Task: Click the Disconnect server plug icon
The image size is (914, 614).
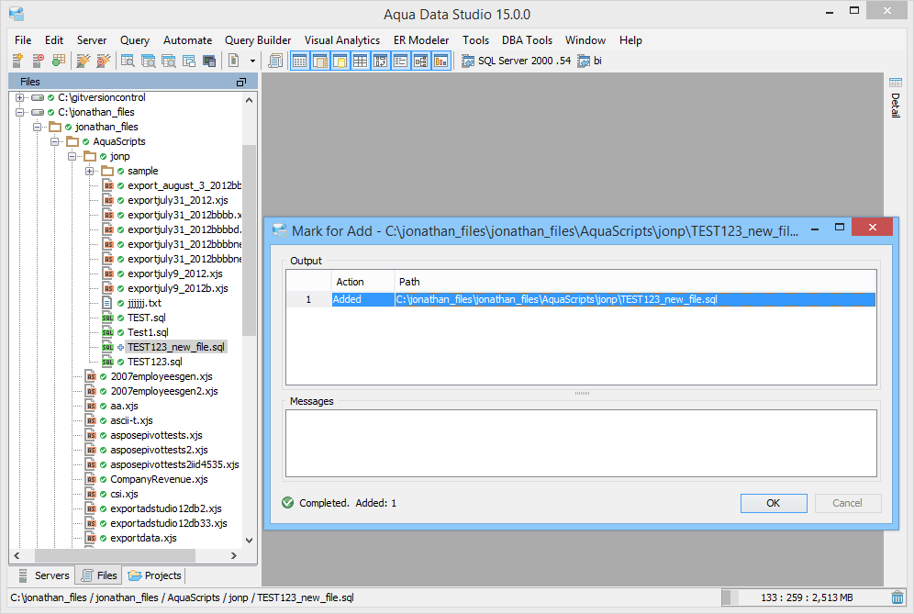Action: pyautogui.click(x=104, y=60)
